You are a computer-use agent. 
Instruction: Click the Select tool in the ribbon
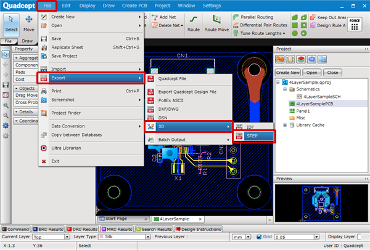point(12,23)
